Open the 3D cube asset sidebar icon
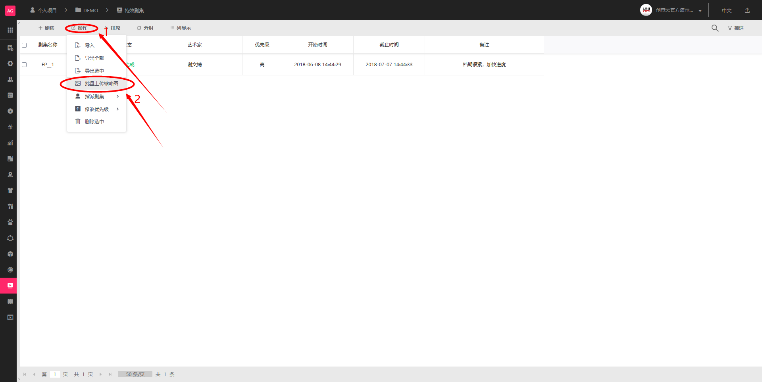Image resolution: width=762 pixels, height=382 pixels. pyautogui.click(x=10, y=254)
